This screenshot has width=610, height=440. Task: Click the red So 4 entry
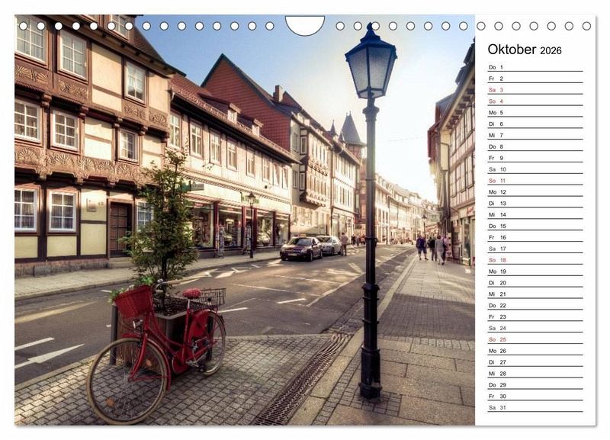click(535, 101)
